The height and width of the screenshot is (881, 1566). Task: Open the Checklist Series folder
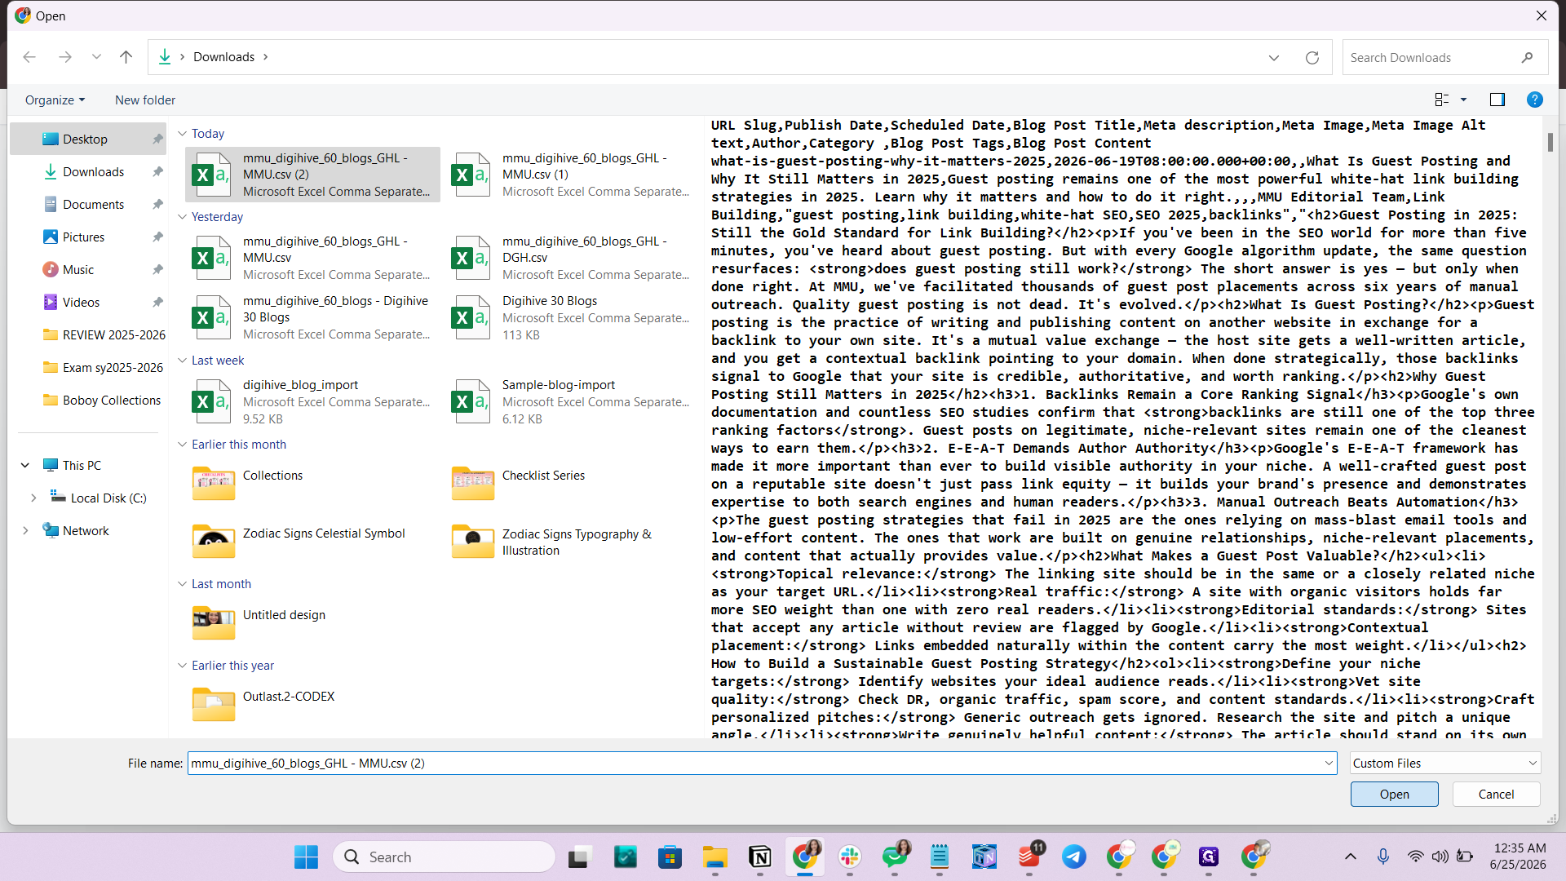(x=572, y=483)
